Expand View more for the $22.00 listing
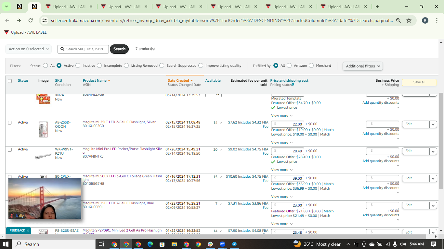 coord(282,142)
